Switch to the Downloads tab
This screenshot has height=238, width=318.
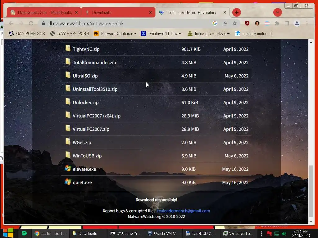[118, 12]
